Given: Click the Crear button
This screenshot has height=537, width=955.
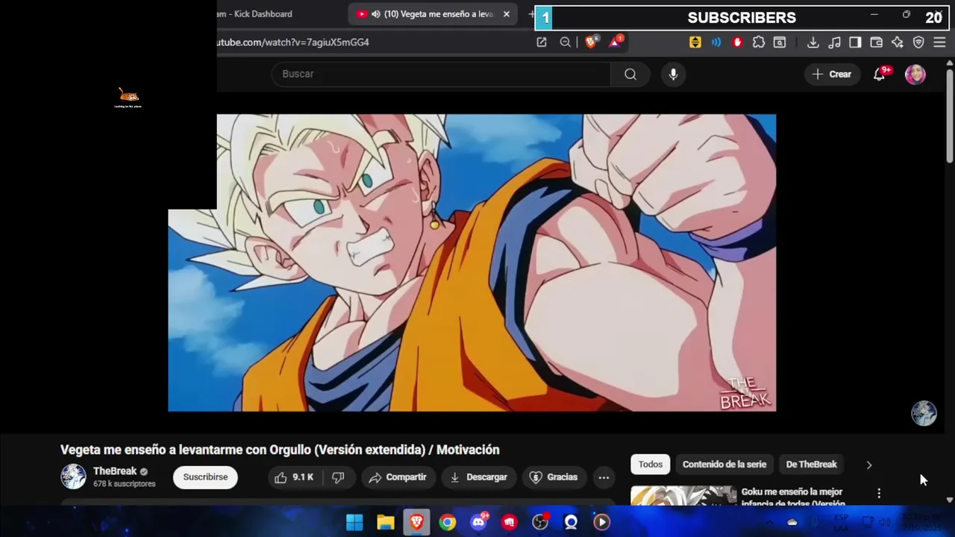Looking at the screenshot, I should 832,74.
